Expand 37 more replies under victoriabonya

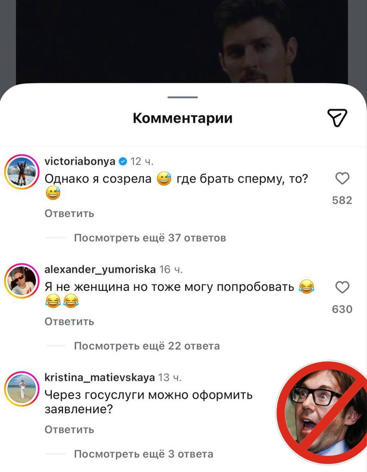(150, 238)
